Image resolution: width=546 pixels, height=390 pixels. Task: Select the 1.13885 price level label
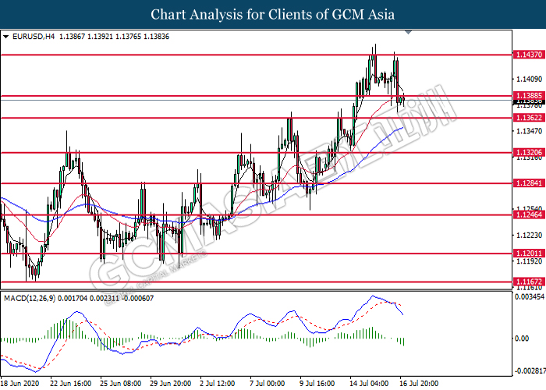(x=525, y=96)
